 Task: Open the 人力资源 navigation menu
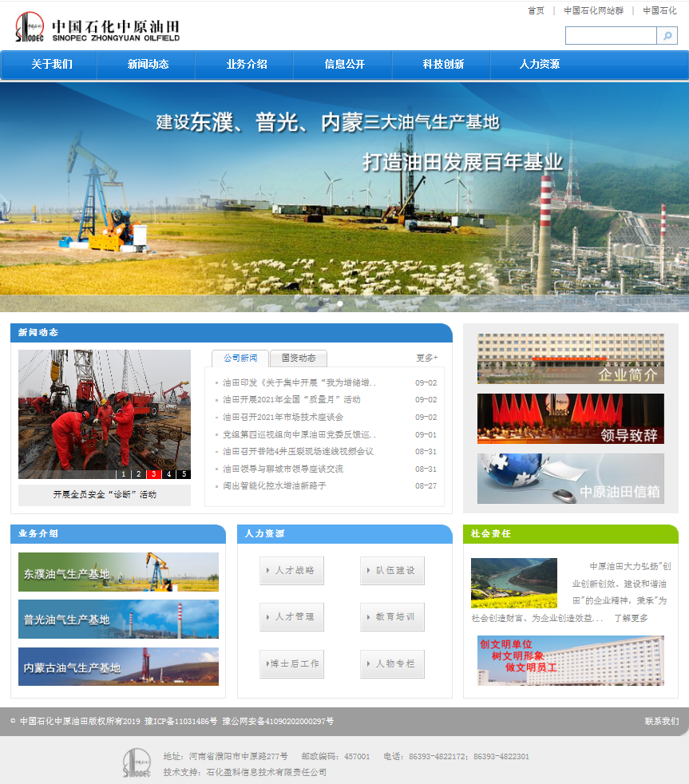540,64
